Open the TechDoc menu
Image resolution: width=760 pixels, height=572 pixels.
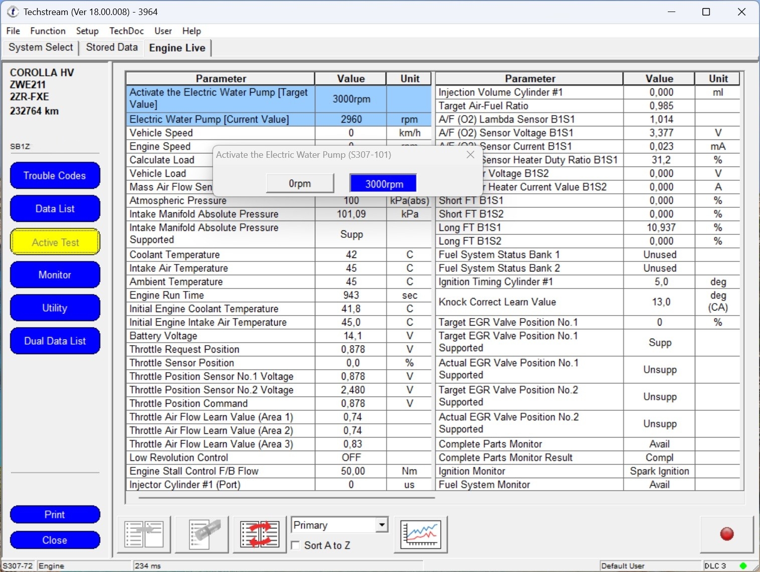click(x=126, y=31)
